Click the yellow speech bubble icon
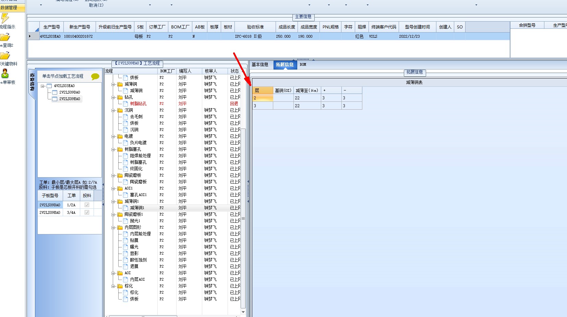 point(95,76)
